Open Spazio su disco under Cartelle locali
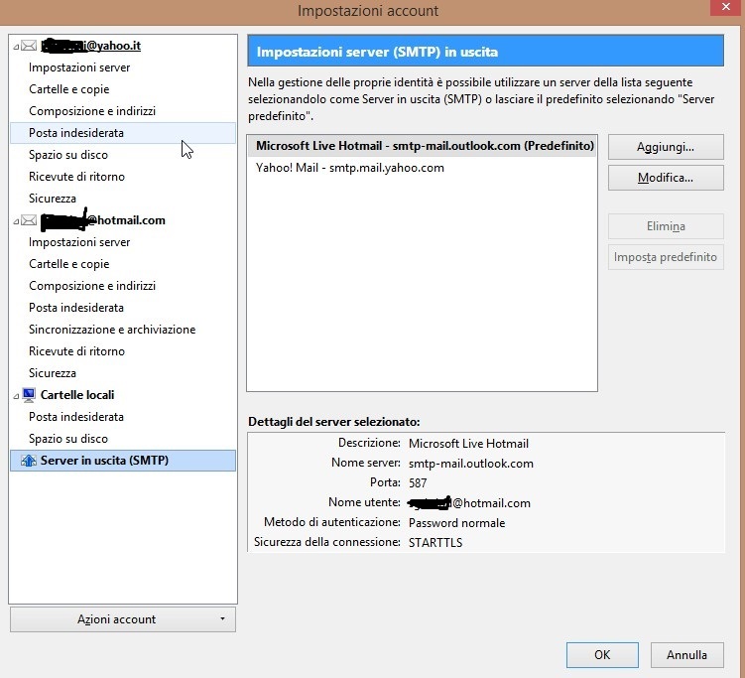This screenshot has width=745, height=678. click(x=68, y=439)
